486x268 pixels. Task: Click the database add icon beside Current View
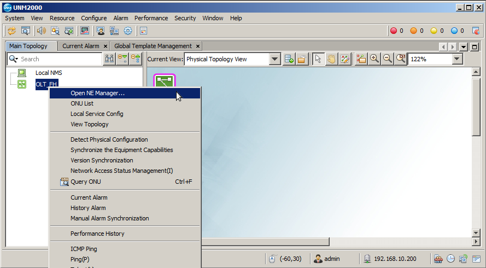pos(289,59)
